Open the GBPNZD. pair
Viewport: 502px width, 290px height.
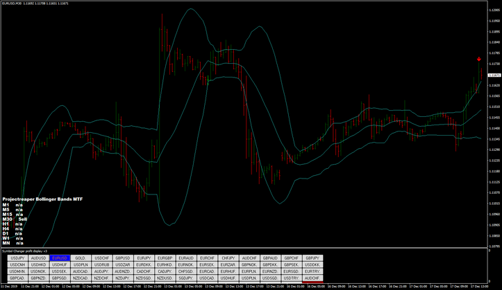(x=39, y=278)
